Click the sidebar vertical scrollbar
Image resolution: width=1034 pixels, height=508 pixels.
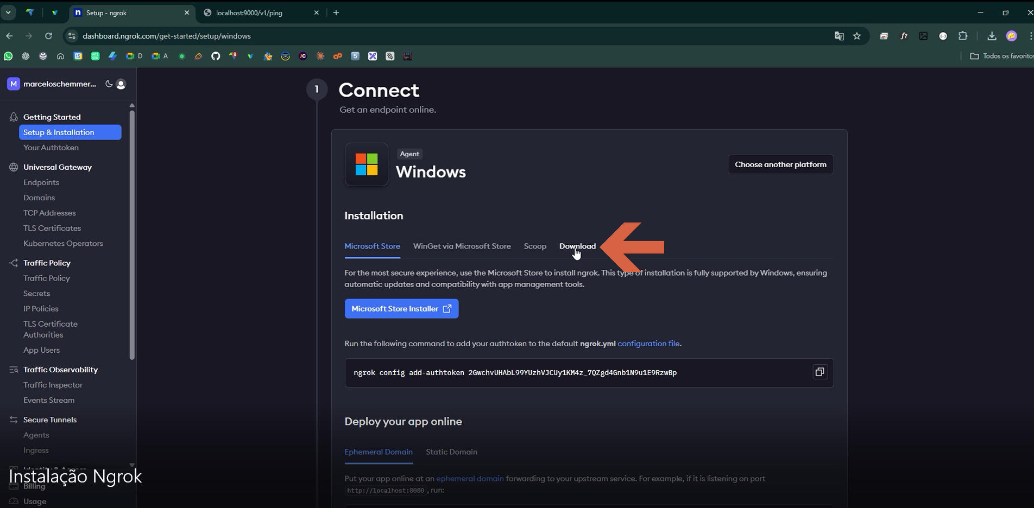pos(132,235)
